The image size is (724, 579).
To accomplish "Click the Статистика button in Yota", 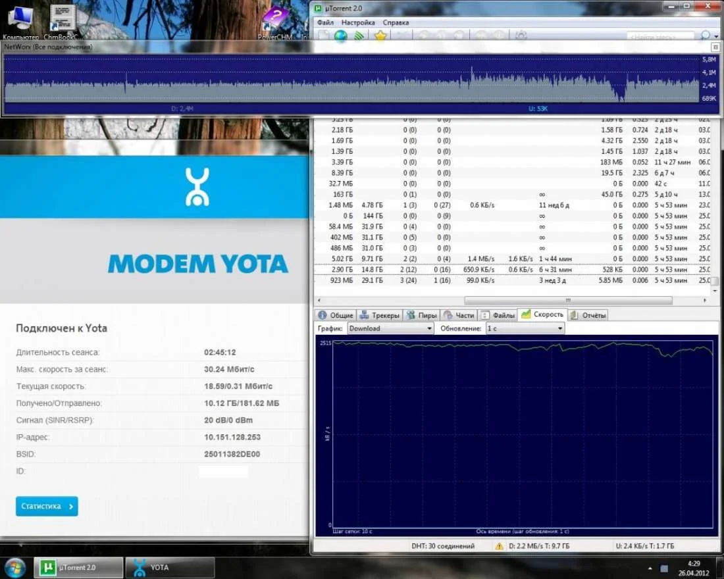I will [47, 507].
